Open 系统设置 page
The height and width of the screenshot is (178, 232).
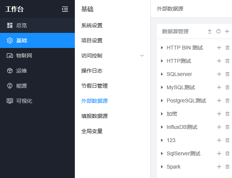point(92,26)
